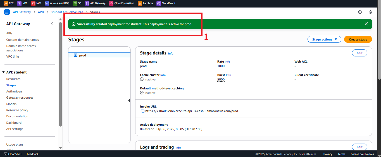The image size is (381, 157).
Task: Open Info link next to Rate
Action: click(x=227, y=61)
